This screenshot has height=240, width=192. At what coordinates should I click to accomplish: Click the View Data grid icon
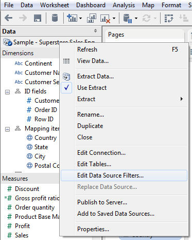pyautogui.click(x=66, y=61)
